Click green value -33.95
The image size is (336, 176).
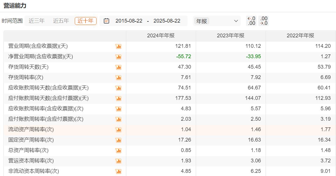pos(253,56)
